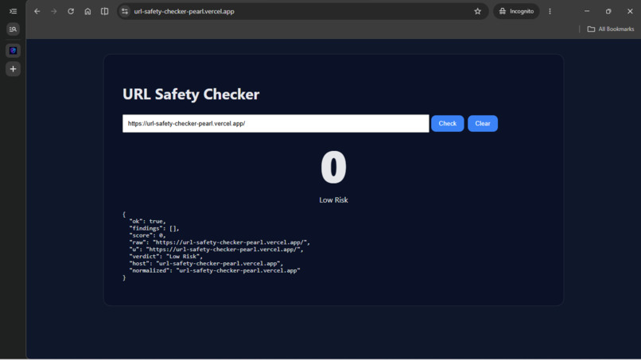Select the "host" line in JSON

206,264
